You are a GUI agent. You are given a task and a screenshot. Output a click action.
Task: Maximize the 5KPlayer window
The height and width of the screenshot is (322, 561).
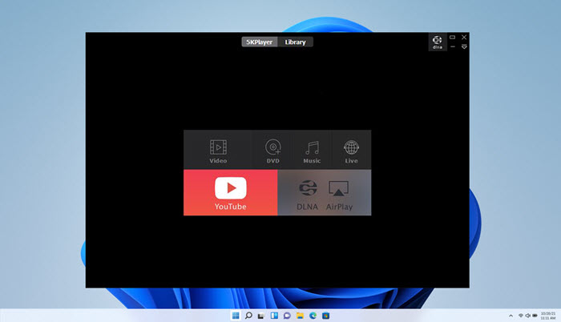452,37
